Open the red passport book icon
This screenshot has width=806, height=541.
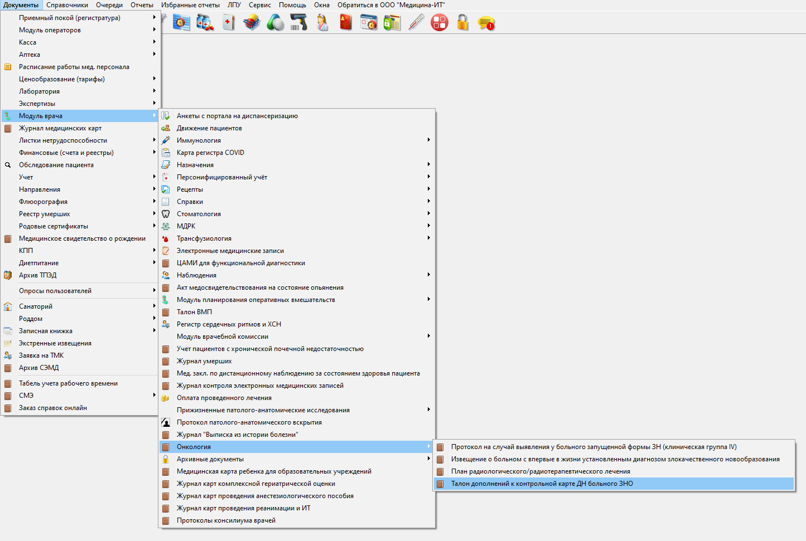pos(346,23)
